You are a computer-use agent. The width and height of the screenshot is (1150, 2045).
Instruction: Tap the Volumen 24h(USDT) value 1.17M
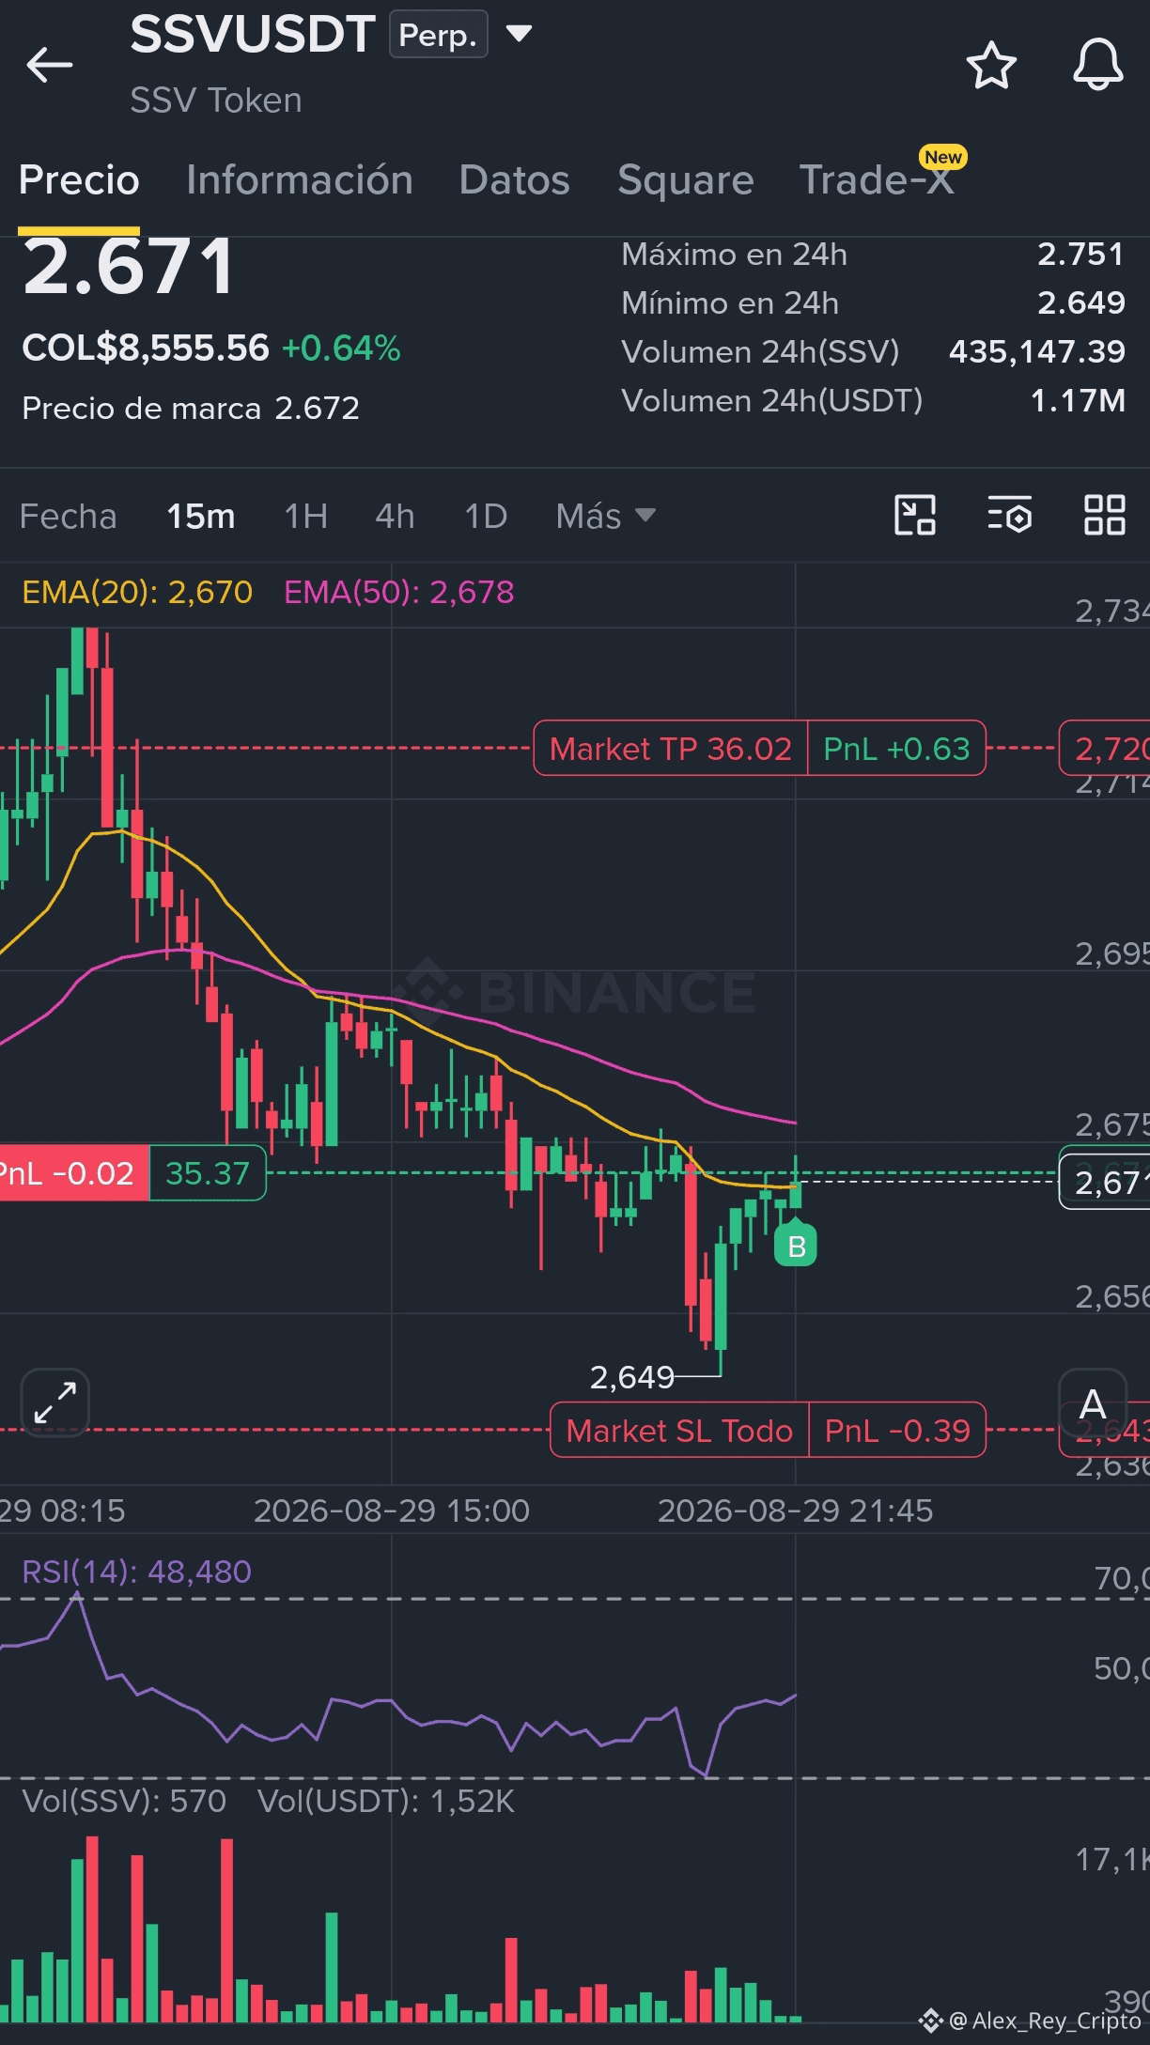(1078, 400)
